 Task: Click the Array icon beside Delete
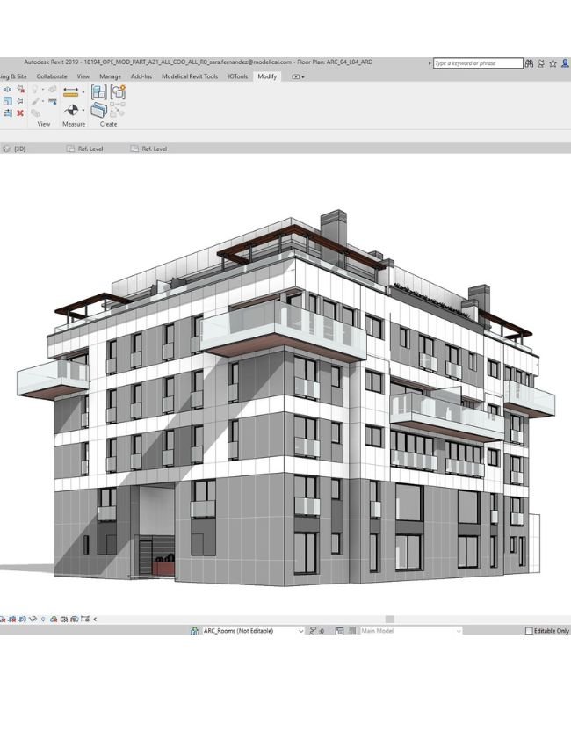[8, 112]
